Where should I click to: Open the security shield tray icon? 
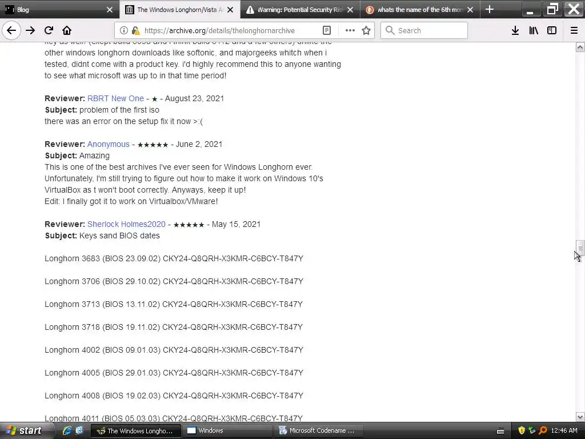tap(522, 431)
